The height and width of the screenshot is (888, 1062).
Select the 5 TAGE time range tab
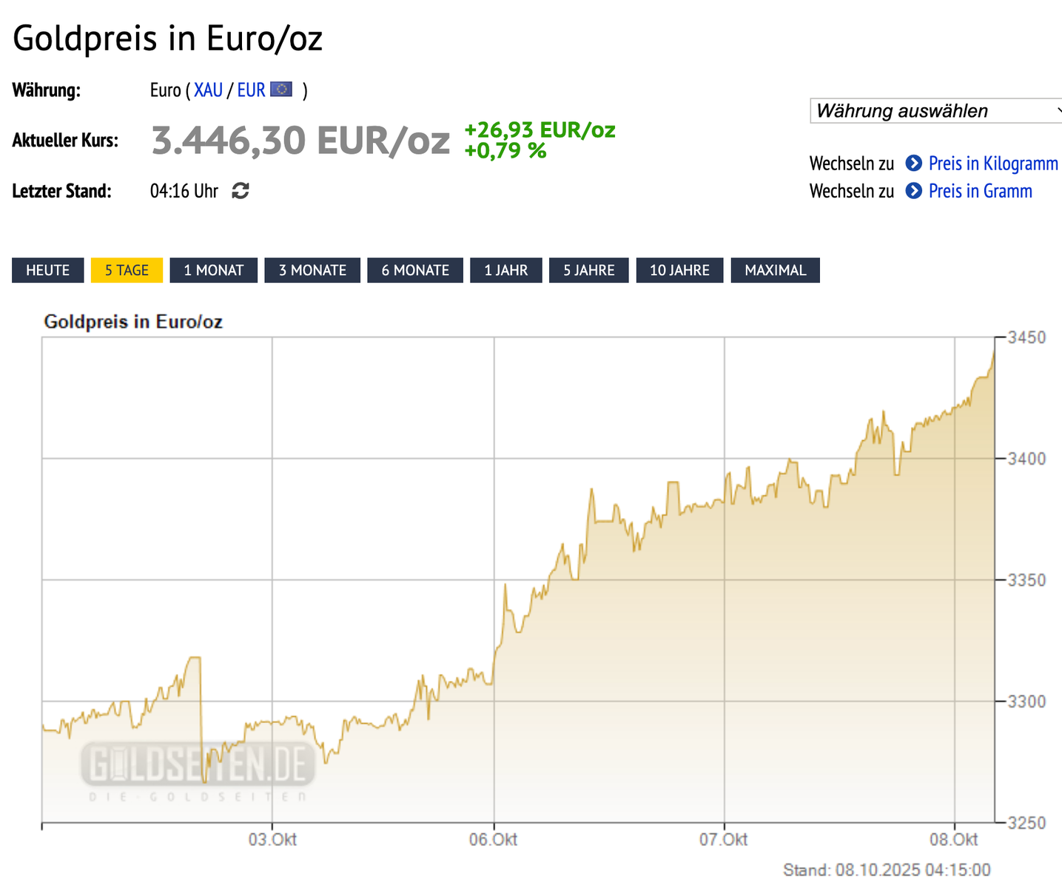pos(127,270)
